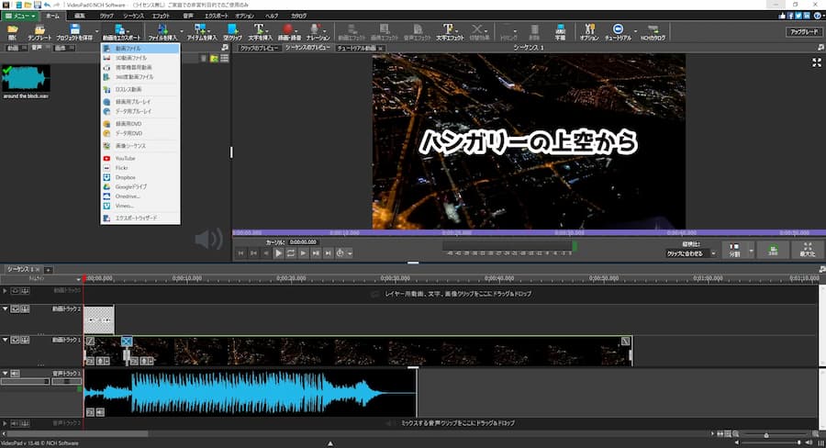Switch to the クリップのプレビュー tab
This screenshot has width=826, height=448.
coord(259,48)
